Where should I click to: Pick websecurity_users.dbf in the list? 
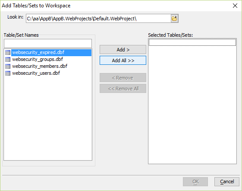pos(36,73)
